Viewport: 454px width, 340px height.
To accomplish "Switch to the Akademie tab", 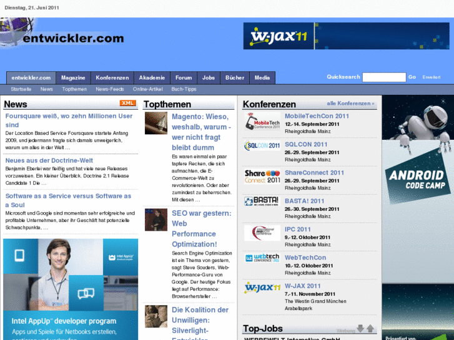I will click(x=152, y=78).
